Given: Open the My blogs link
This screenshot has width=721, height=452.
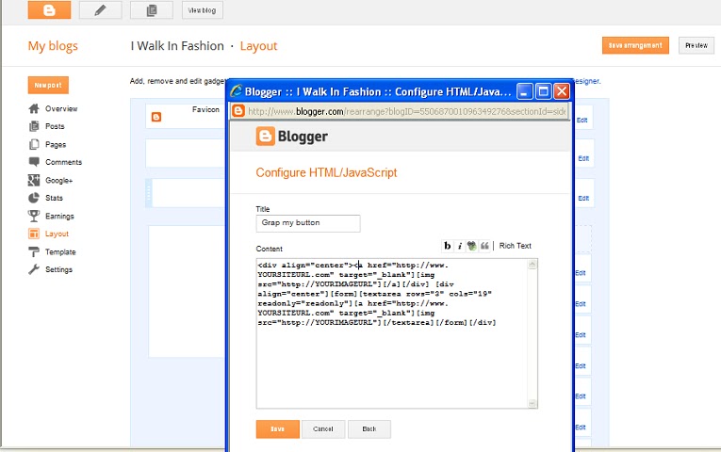Looking at the screenshot, I should coord(53,46).
